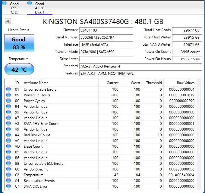Click status icon for Bad Block Count row
This screenshot has height=193, width=205.
pyautogui.click(x=8, y=135)
